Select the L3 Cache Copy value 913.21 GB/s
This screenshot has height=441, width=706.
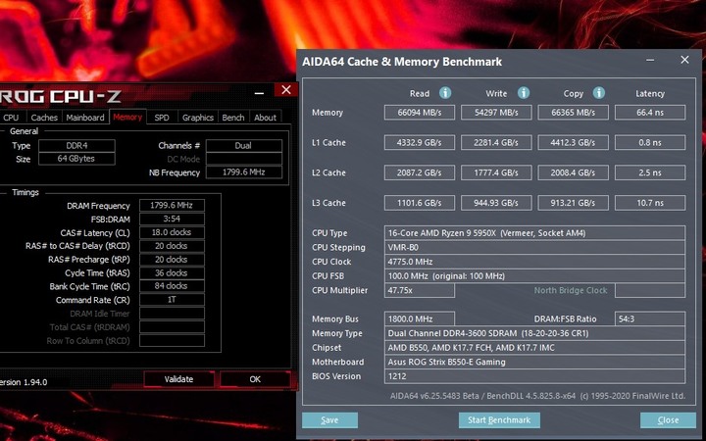(574, 203)
